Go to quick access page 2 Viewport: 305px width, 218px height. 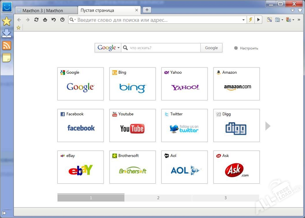point(158,198)
